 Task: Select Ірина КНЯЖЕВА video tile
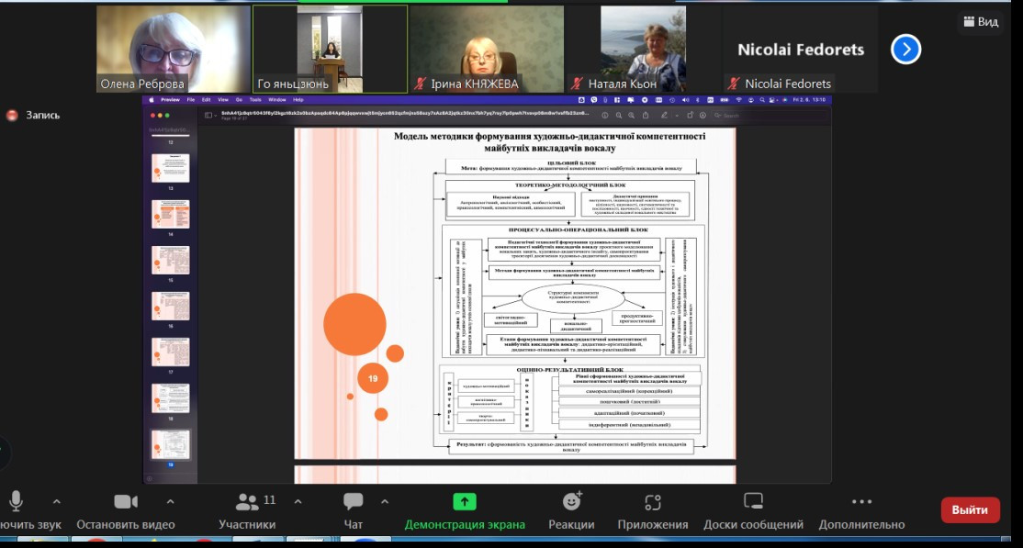click(487, 49)
